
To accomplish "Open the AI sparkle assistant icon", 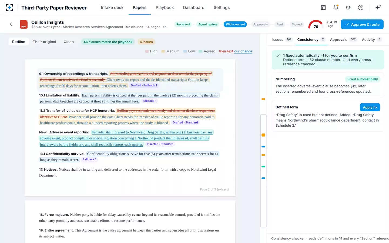I will point(378,7).
